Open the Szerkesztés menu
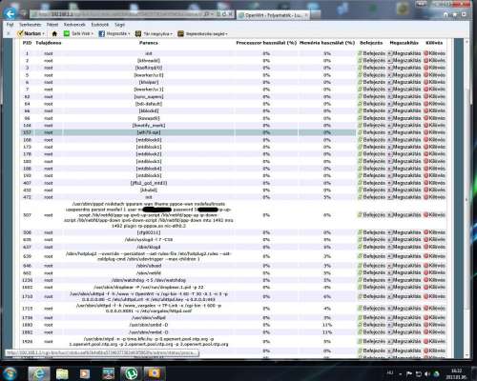 [31, 25]
